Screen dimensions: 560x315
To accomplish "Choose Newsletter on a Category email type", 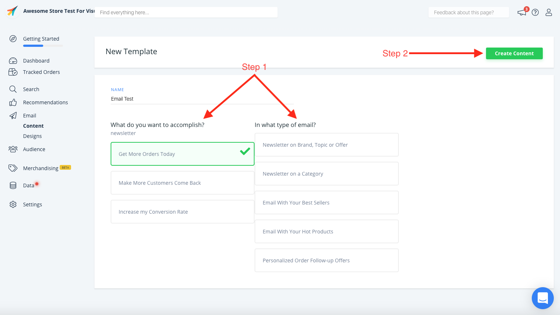I will click(x=326, y=173).
